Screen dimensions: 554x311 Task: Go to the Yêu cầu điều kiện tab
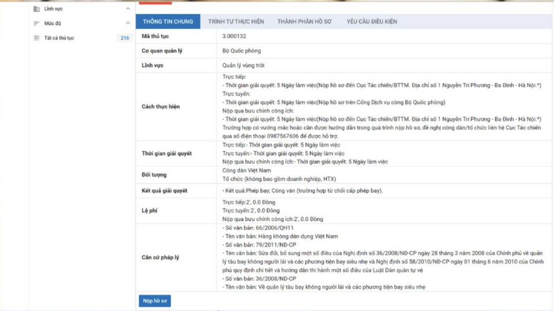[372, 21]
